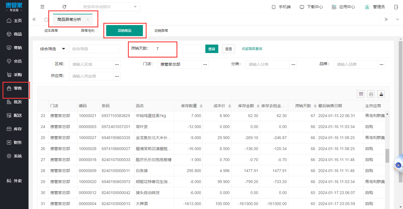Click the page vertical scrollbar
Image resolution: width=403 pixels, height=209 pixels.
[x=400, y=111]
